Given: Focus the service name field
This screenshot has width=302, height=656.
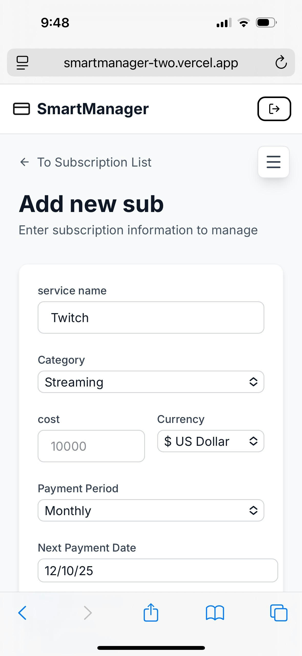Looking at the screenshot, I should point(151,317).
